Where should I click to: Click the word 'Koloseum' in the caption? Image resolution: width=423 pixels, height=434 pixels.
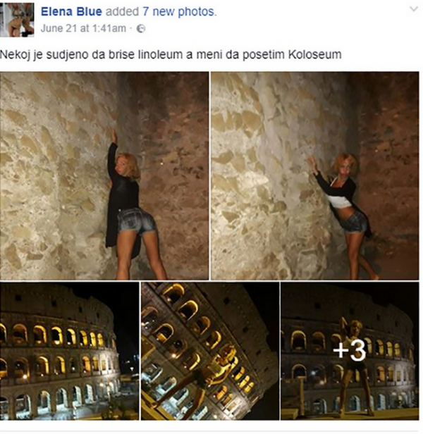(315, 54)
